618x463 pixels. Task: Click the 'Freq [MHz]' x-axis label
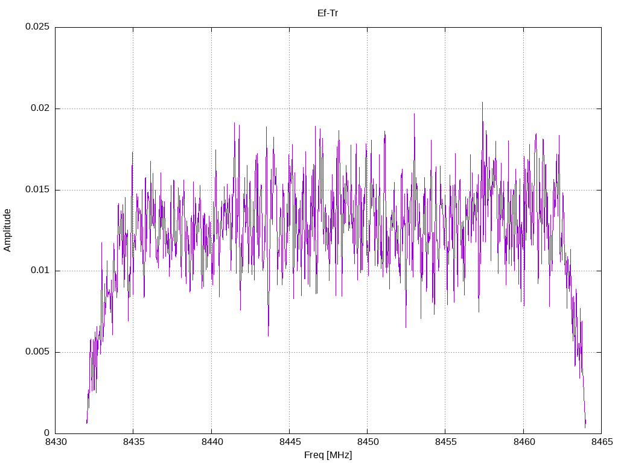point(328,455)
